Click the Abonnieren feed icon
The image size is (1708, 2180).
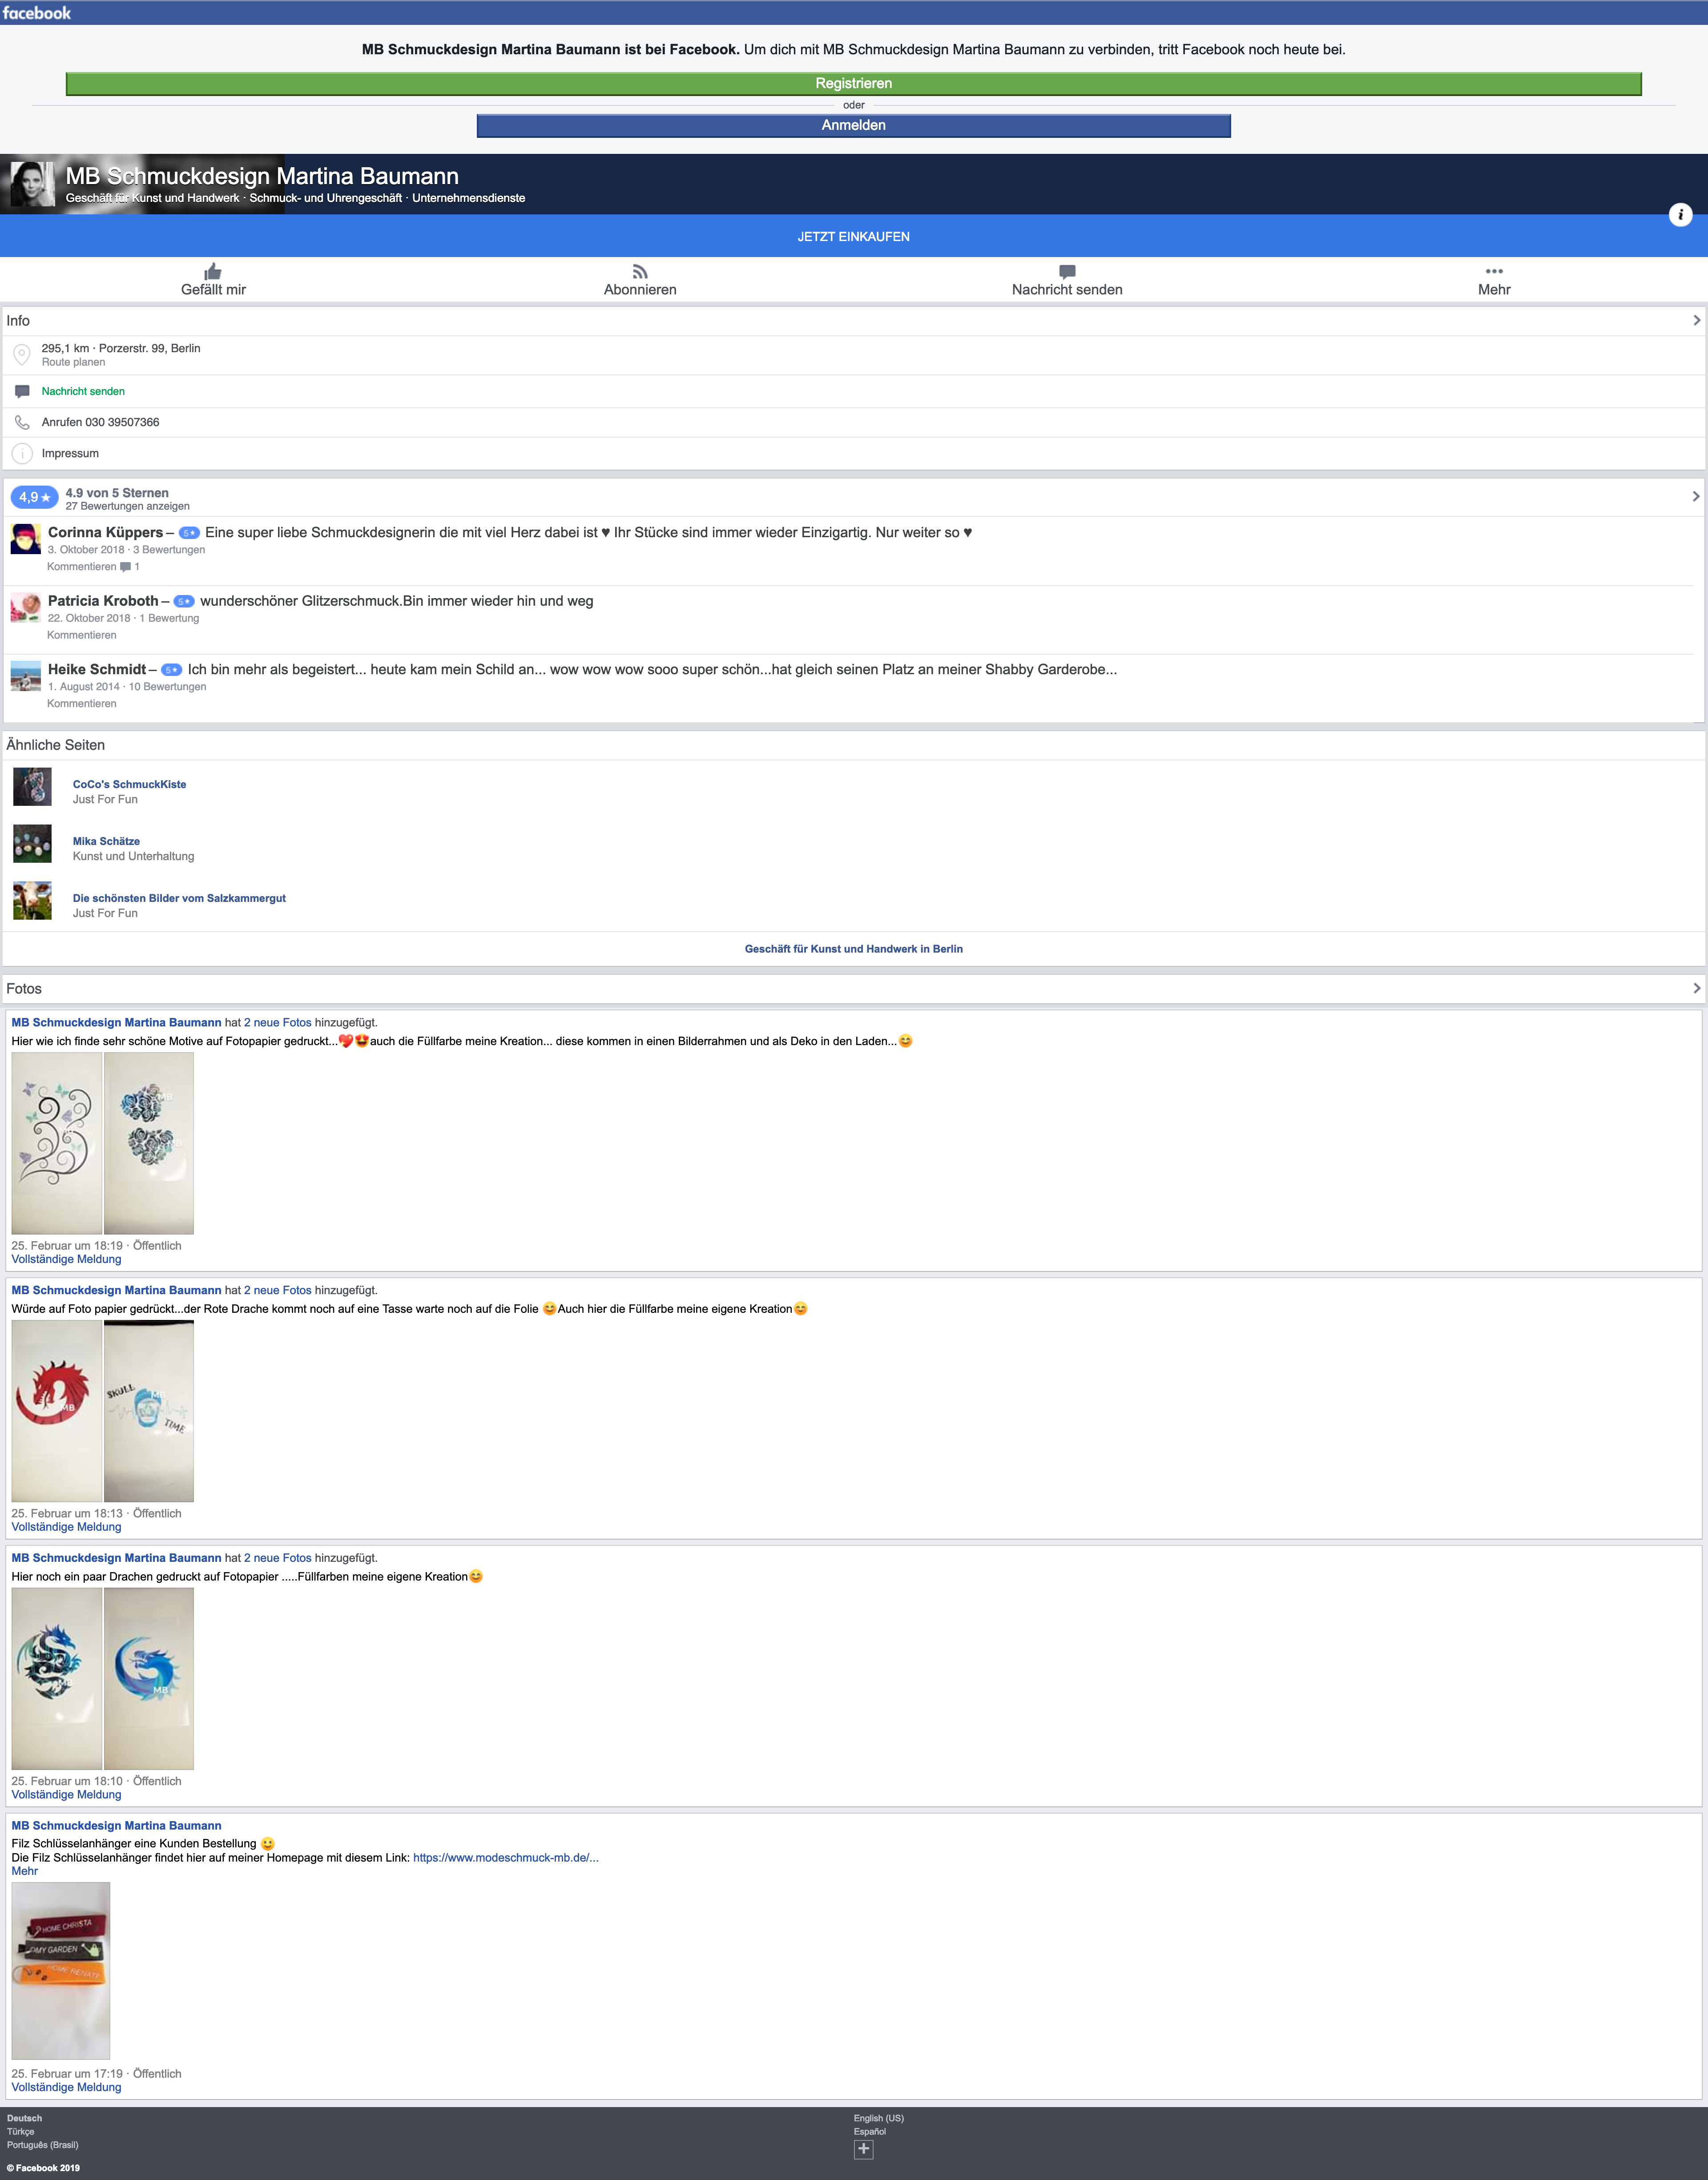click(640, 272)
